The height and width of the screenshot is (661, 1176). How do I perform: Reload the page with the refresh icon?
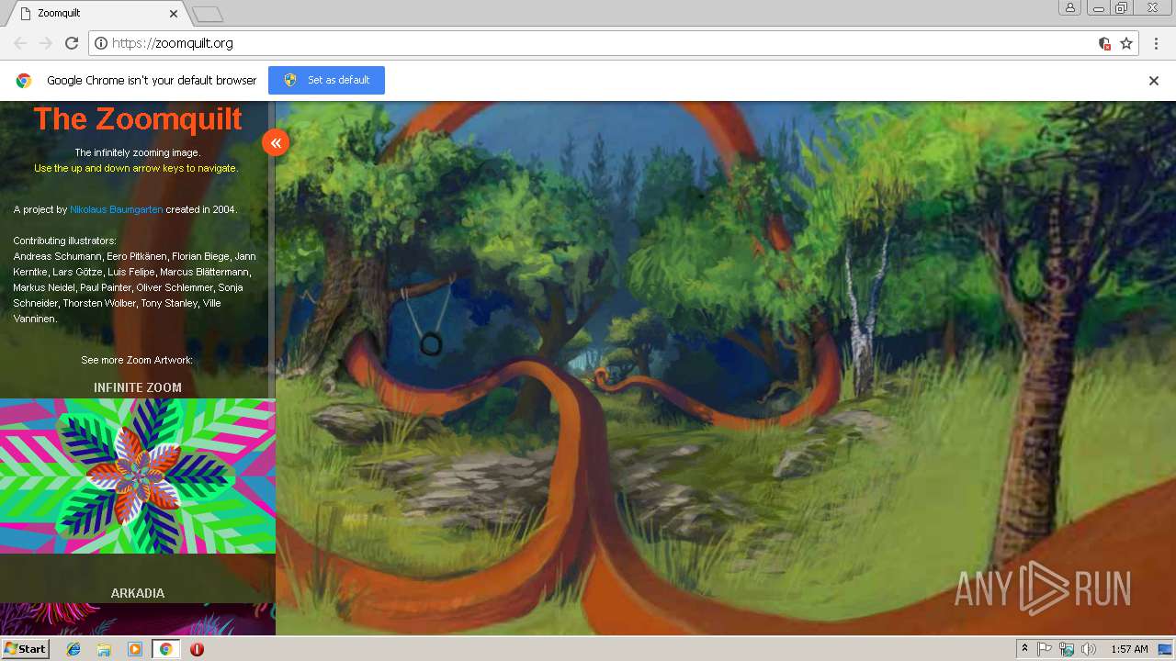point(72,43)
